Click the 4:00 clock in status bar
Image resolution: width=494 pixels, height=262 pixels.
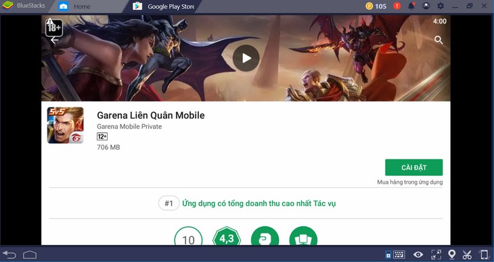coord(439,22)
